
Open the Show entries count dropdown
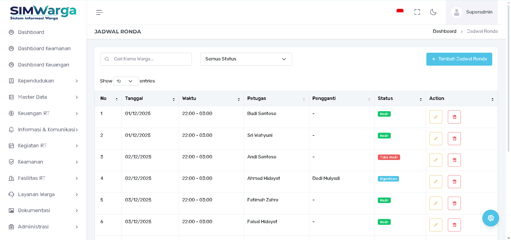tap(126, 81)
